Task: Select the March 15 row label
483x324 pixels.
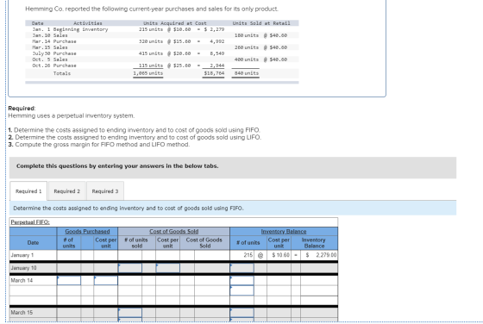Action: click(22, 313)
